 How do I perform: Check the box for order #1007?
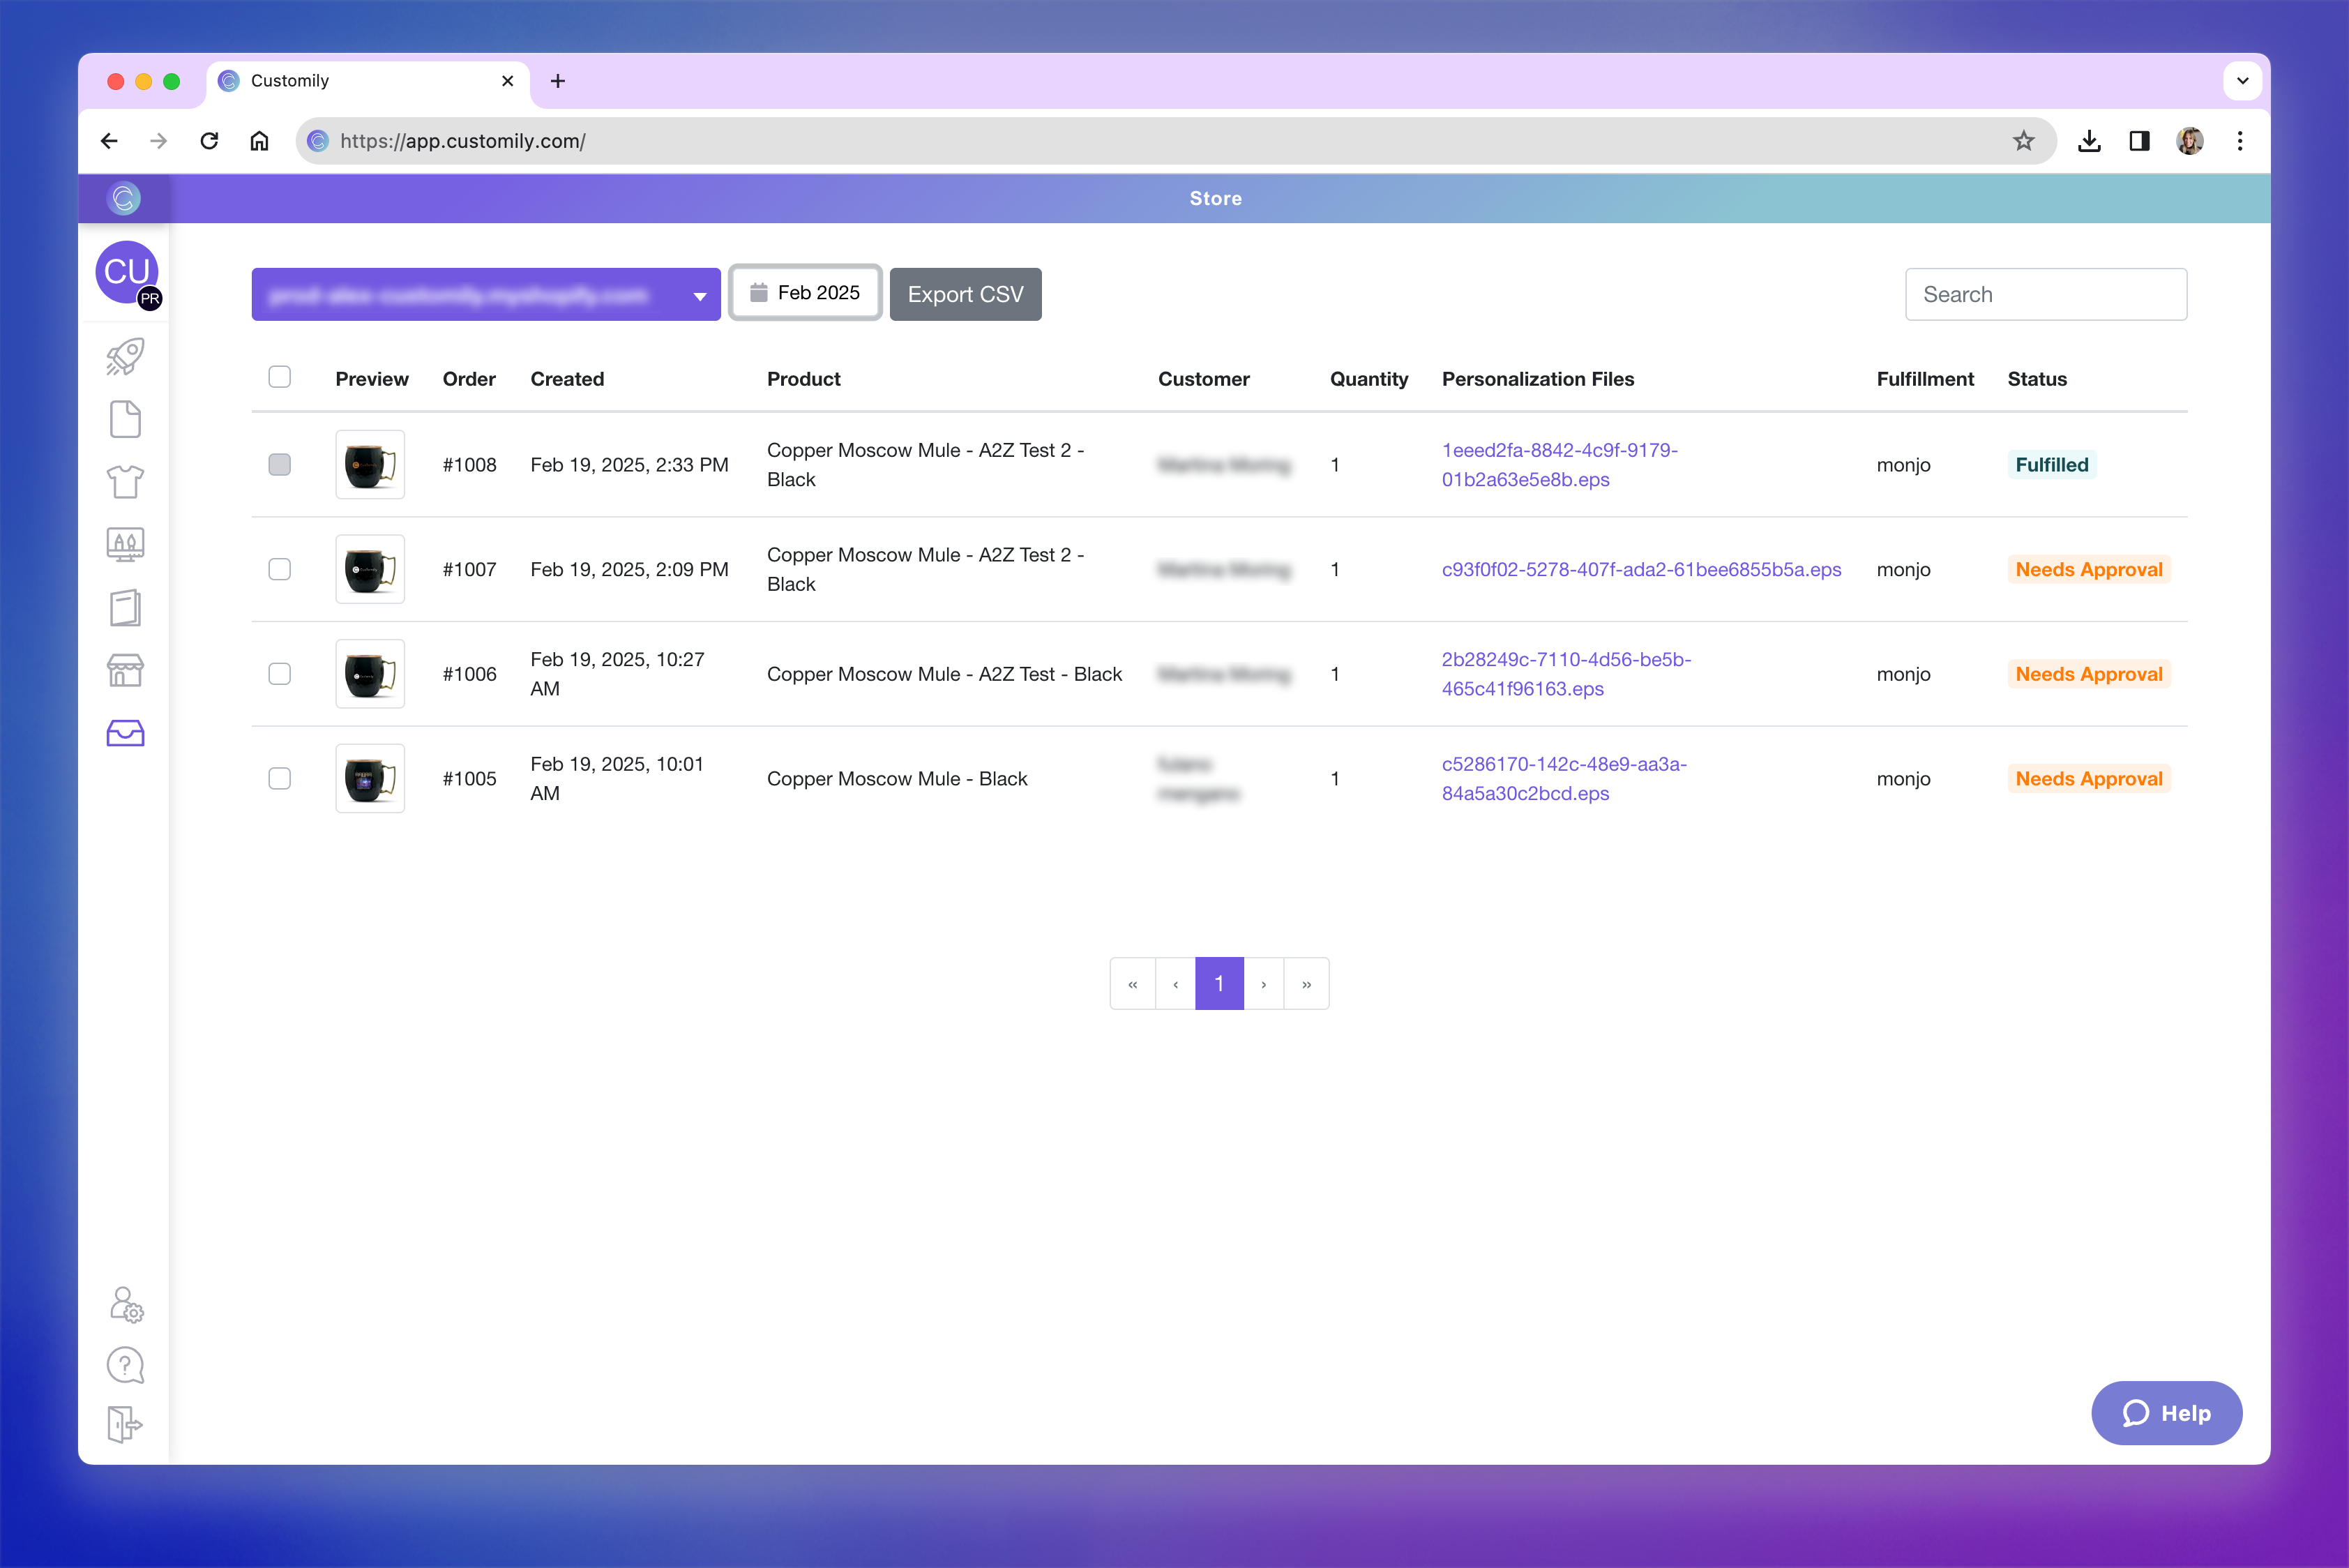click(x=280, y=569)
